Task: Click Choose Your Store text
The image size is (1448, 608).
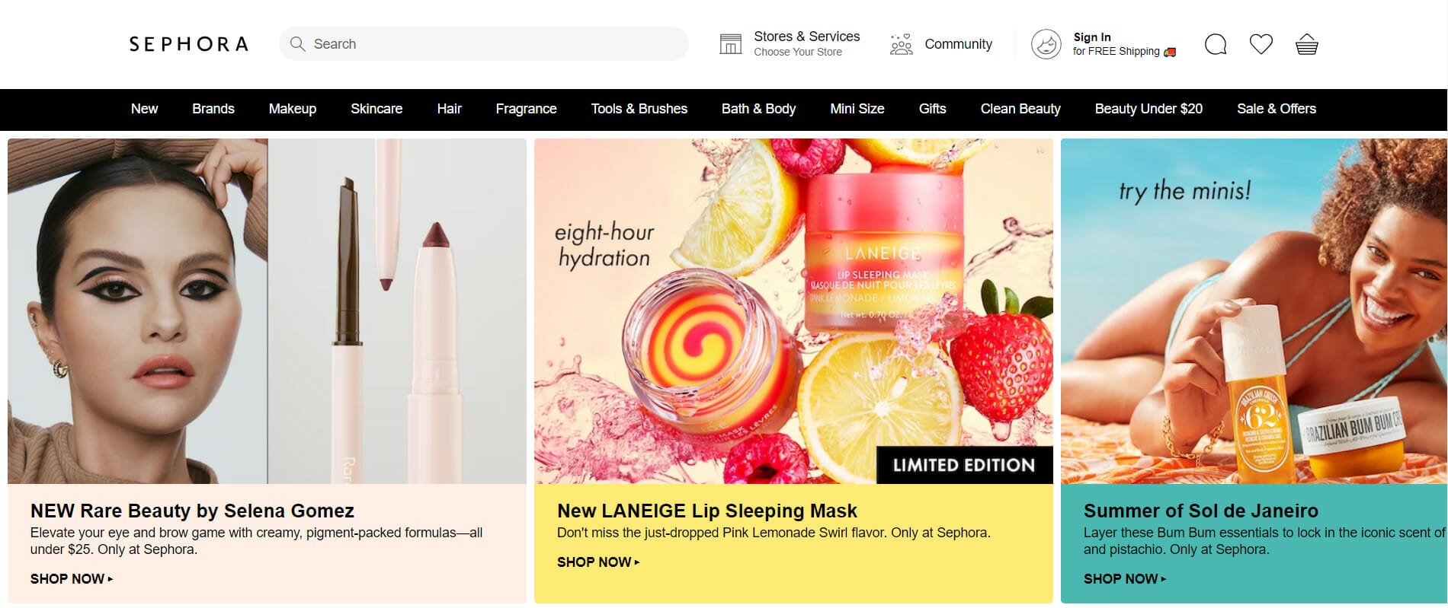Action: (798, 53)
